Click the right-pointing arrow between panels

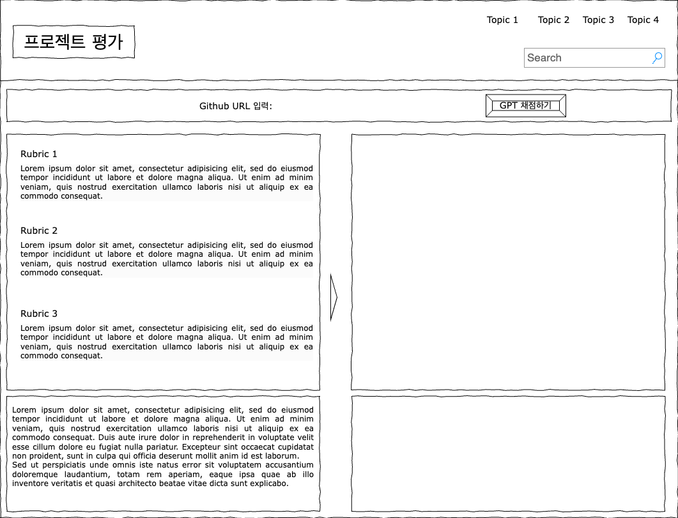click(x=334, y=297)
